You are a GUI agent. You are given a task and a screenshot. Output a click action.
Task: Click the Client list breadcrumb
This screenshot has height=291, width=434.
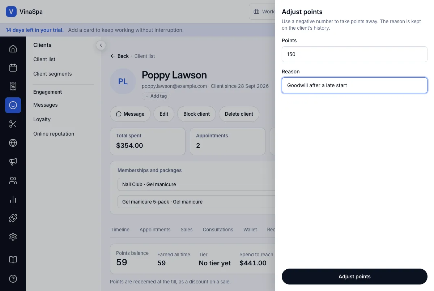tap(145, 56)
